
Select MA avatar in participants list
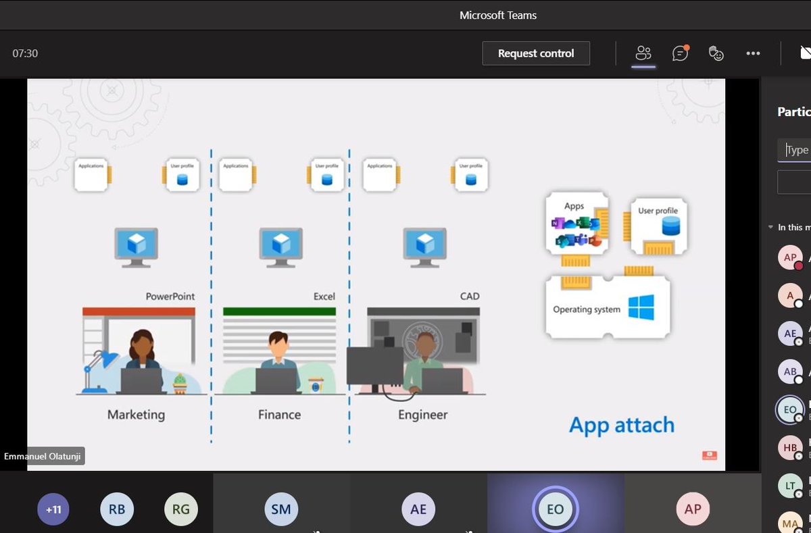pos(790,523)
